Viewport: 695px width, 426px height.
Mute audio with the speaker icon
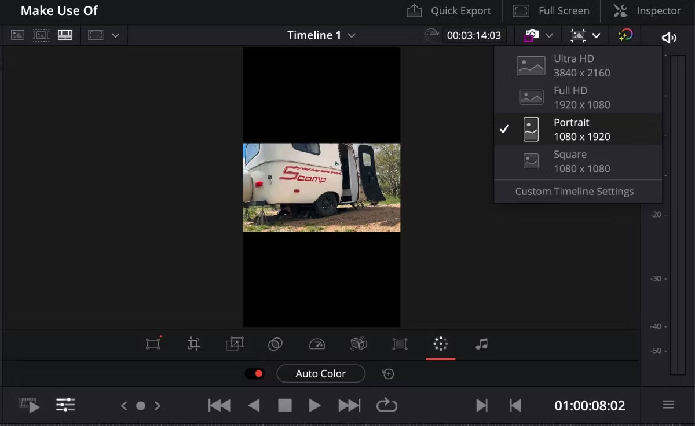click(x=669, y=38)
